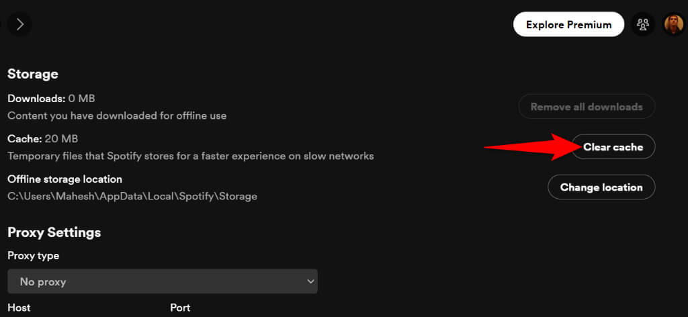Open the Friend Activity icon
This screenshot has height=317, width=688.
(x=643, y=25)
